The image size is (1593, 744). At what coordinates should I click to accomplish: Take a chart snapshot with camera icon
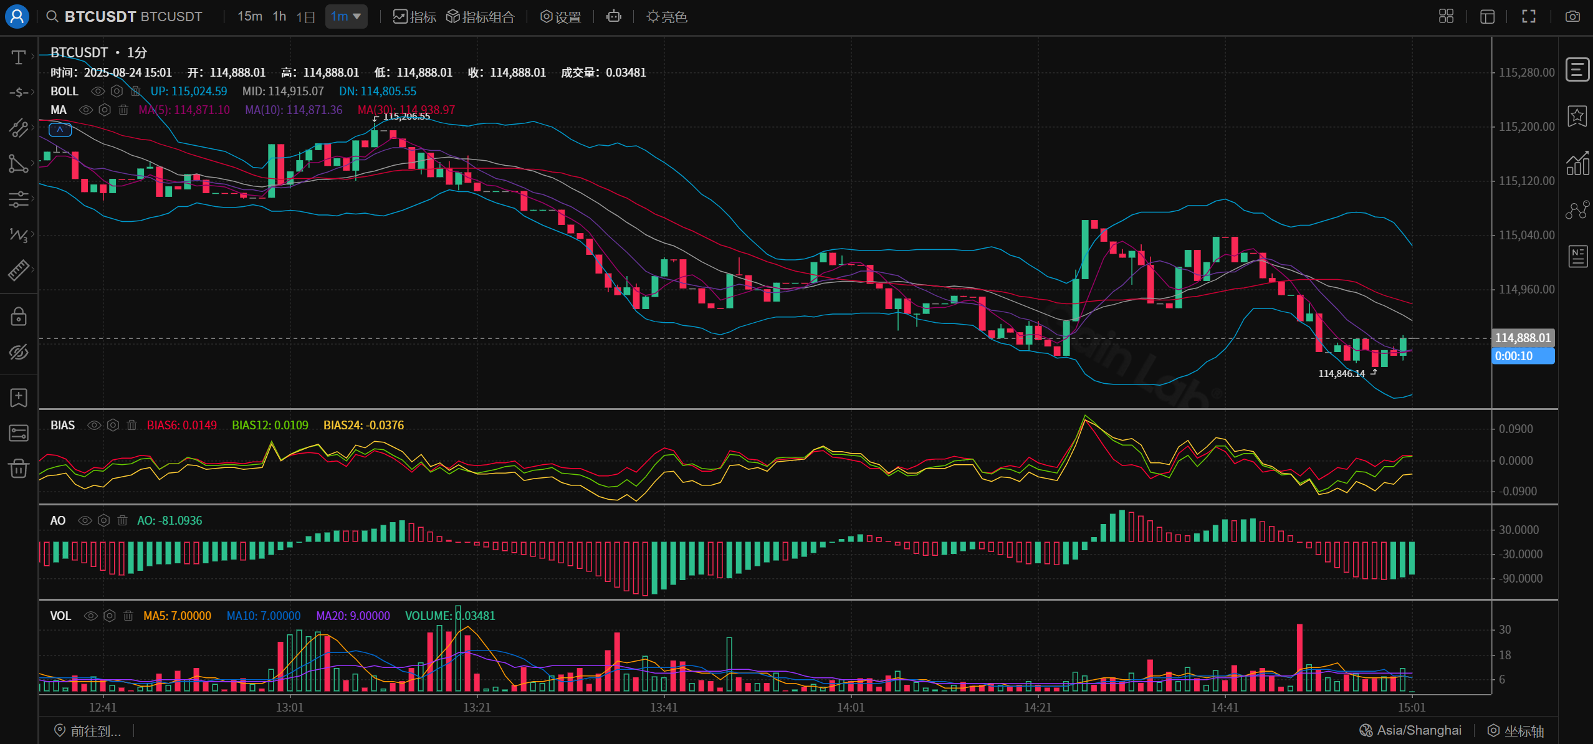1572,17
